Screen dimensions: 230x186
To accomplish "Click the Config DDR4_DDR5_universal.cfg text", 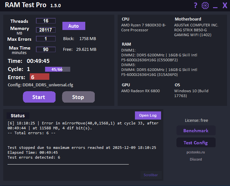I will pos(41,85).
